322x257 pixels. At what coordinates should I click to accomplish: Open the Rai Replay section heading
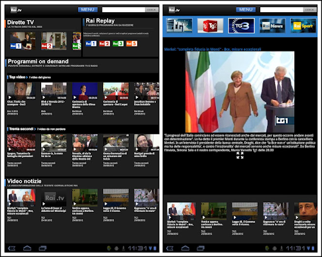click(x=100, y=21)
